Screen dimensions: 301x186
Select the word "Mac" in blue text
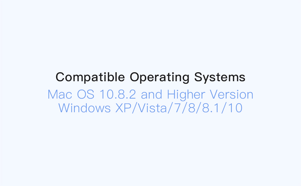pyautogui.click(x=60, y=94)
